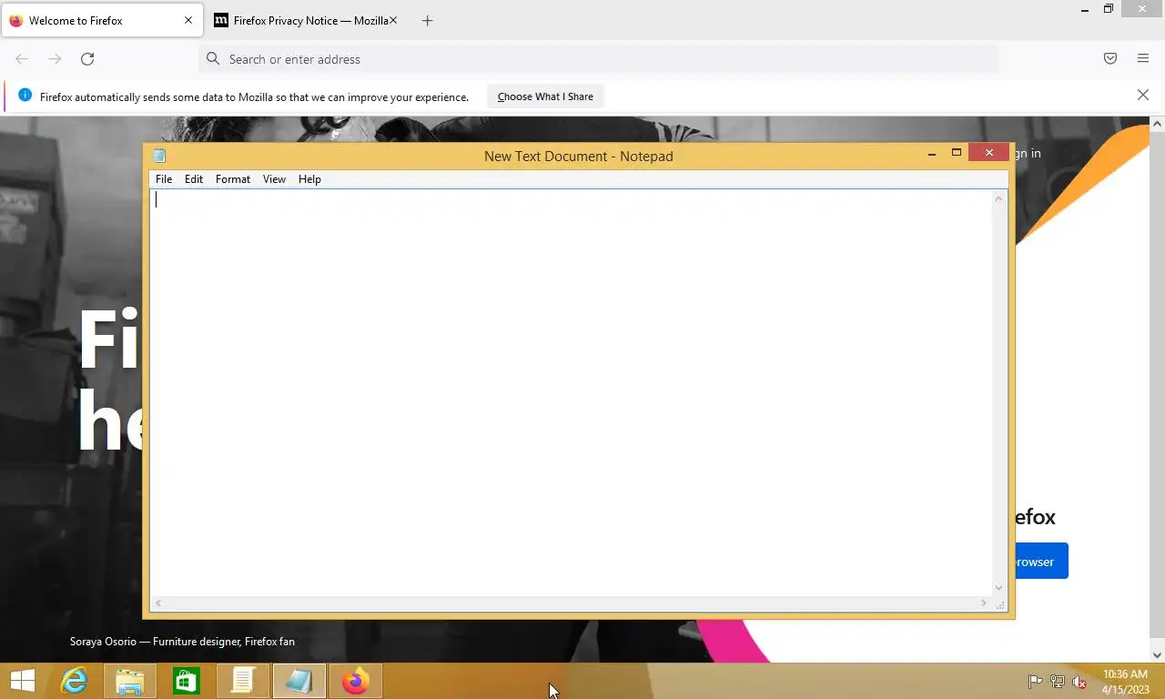This screenshot has width=1165, height=699.
Task: Click Notepad horizontal scrollbar left arrow
Action: [x=158, y=603]
